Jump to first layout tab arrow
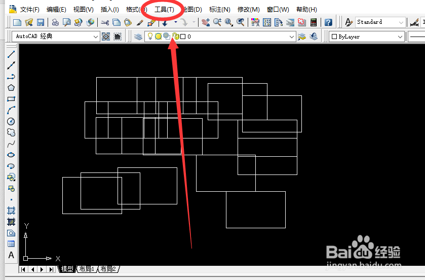Image resolution: width=425 pixels, height=280 pixels. (x=23, y=269)
